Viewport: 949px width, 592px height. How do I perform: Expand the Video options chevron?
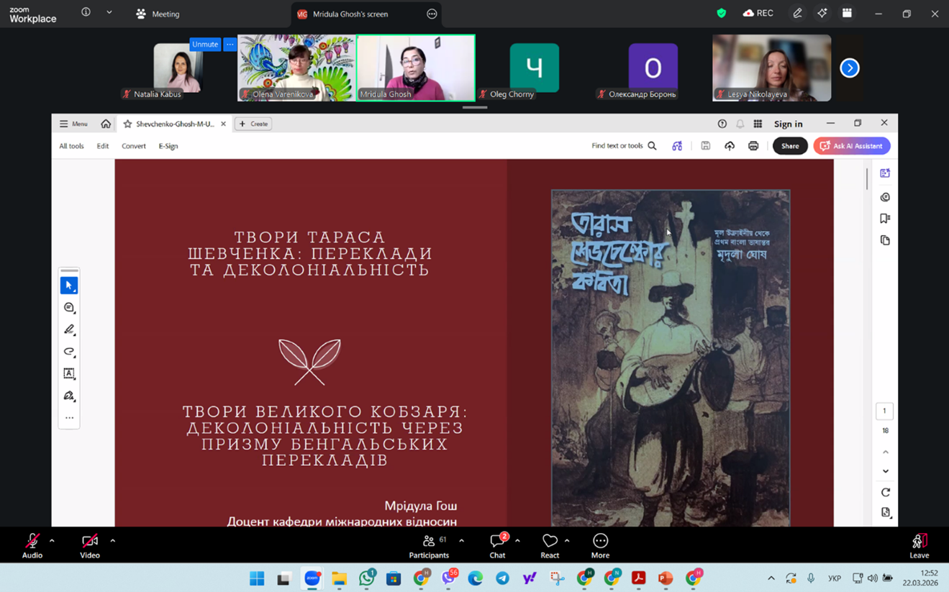tap(112, 540)
